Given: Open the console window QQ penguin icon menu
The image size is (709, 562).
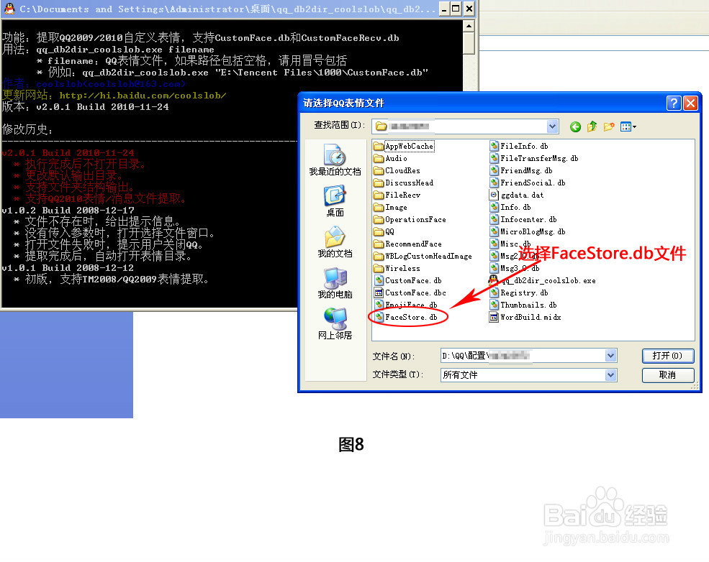Looking at the screenshot, I should point(9,9).
